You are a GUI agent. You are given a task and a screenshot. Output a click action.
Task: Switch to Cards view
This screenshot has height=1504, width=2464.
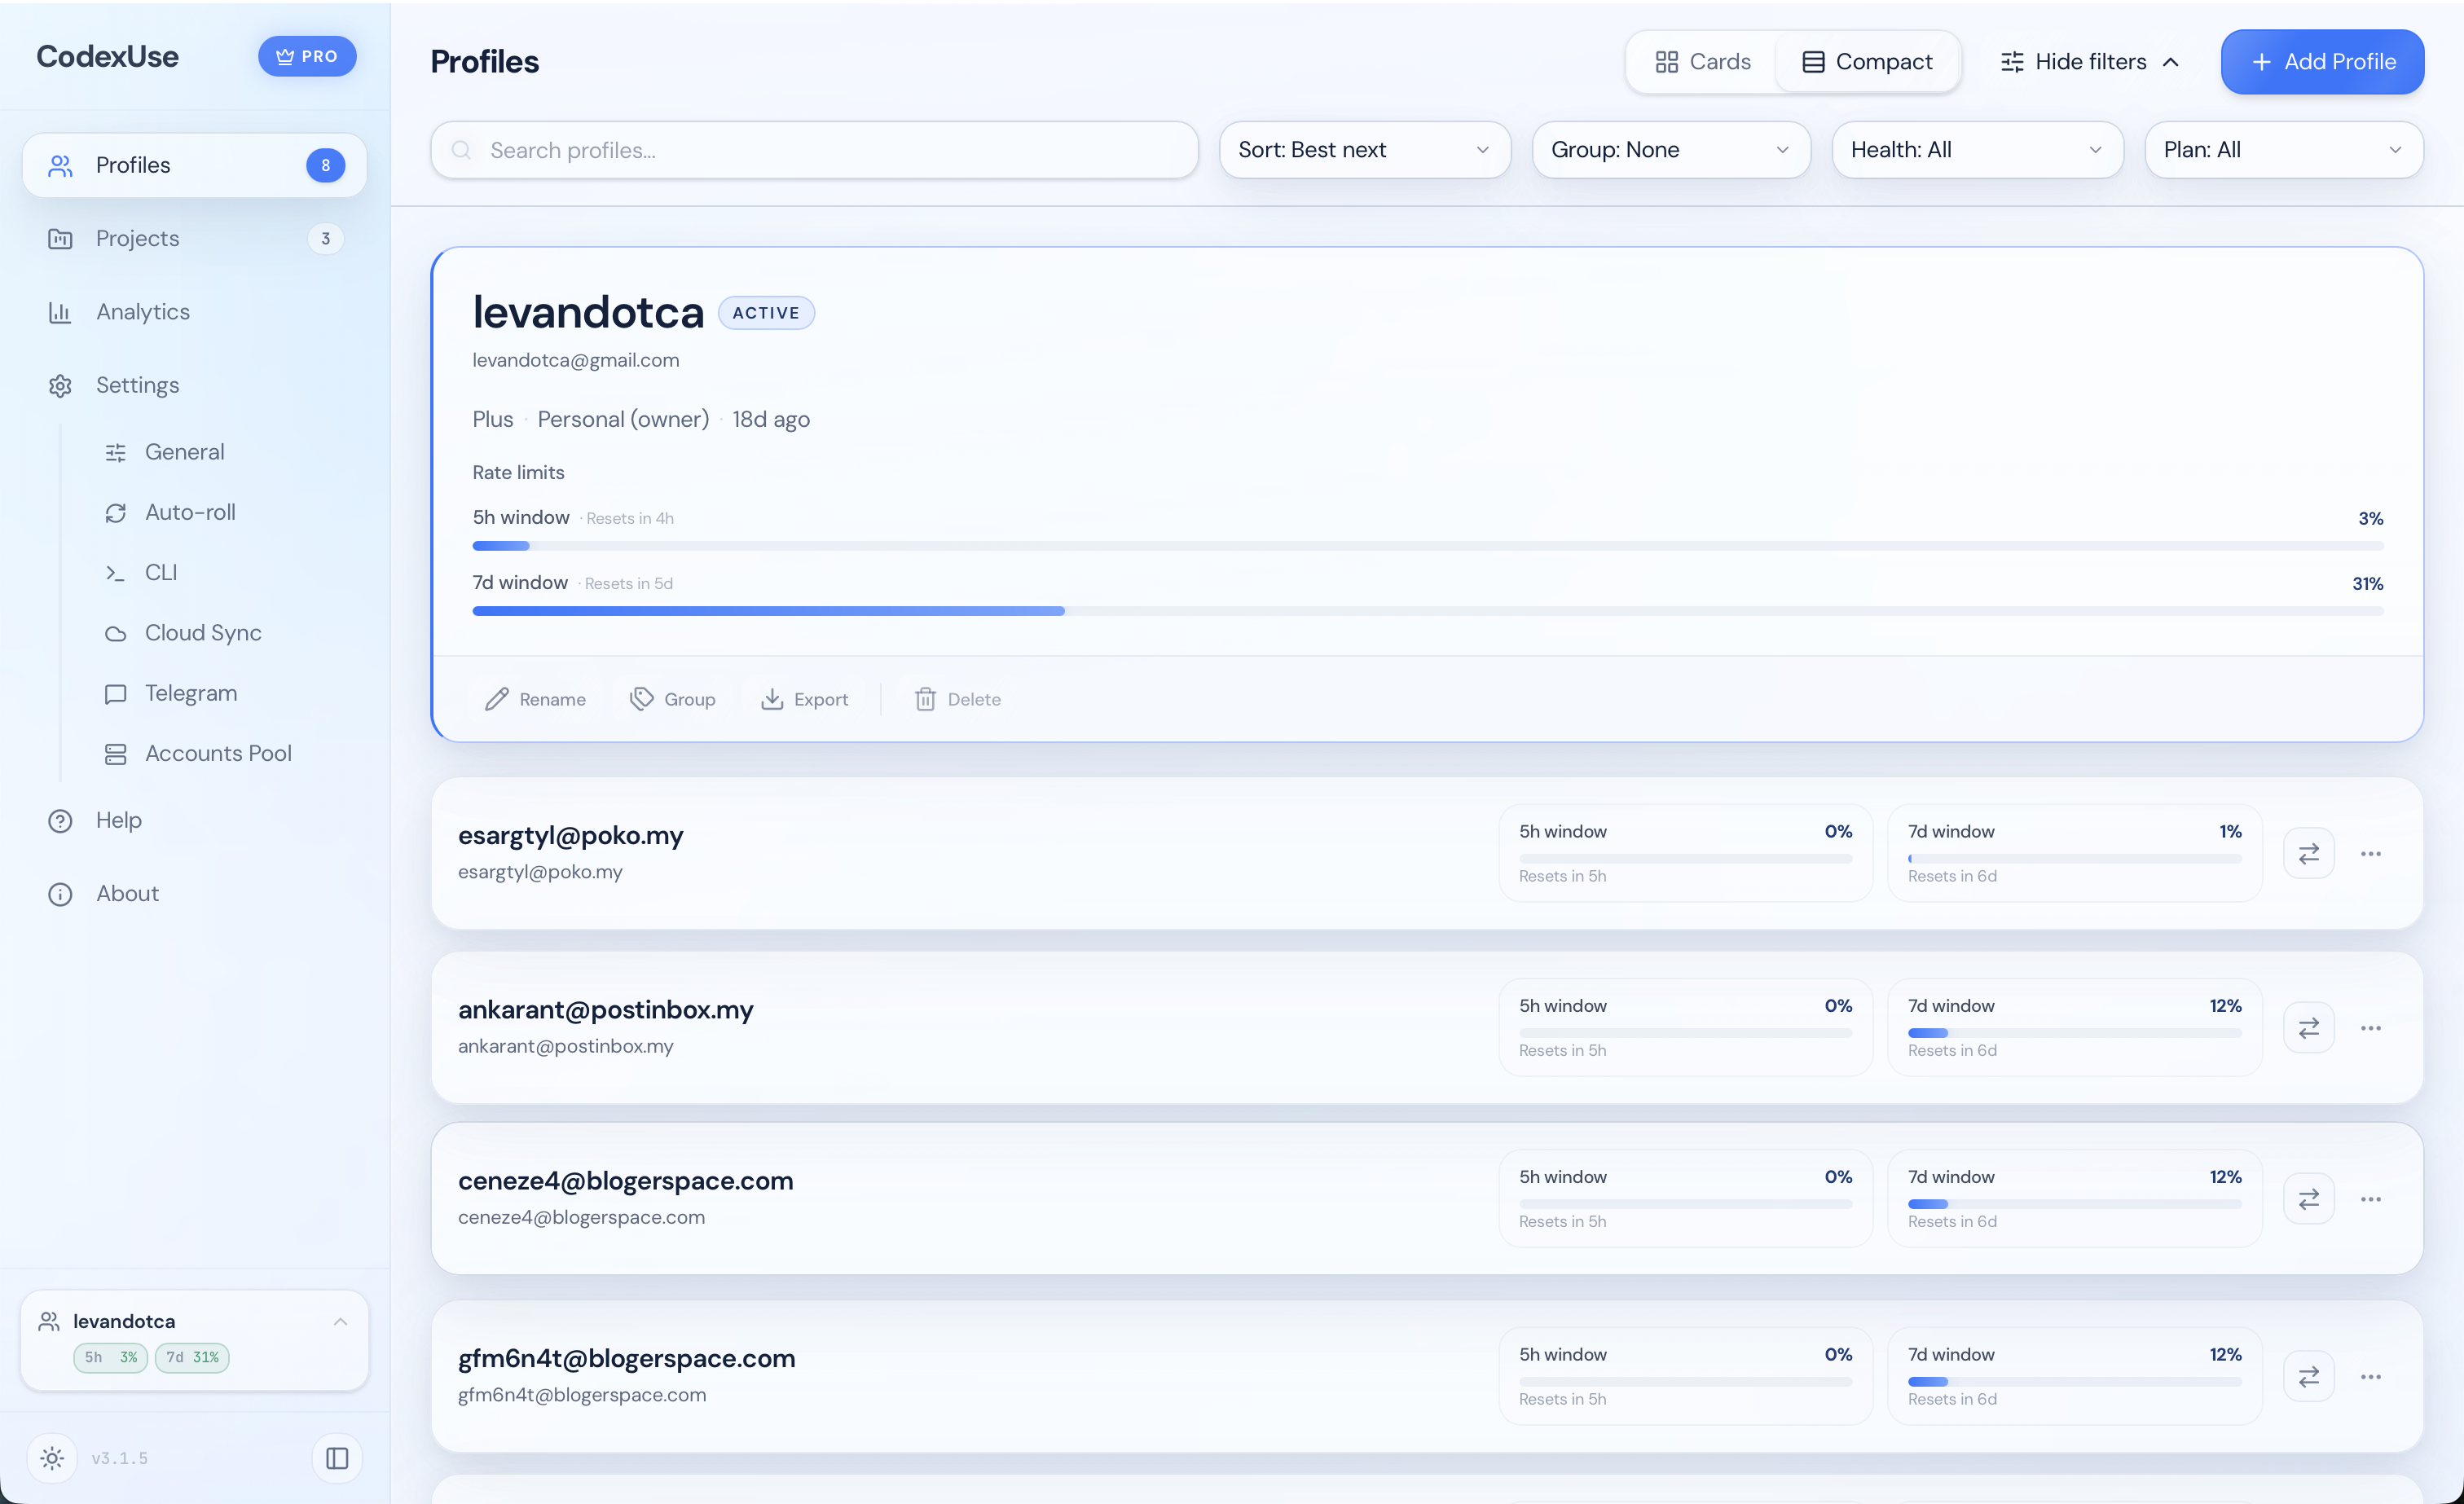click(x=1702, y=62)
